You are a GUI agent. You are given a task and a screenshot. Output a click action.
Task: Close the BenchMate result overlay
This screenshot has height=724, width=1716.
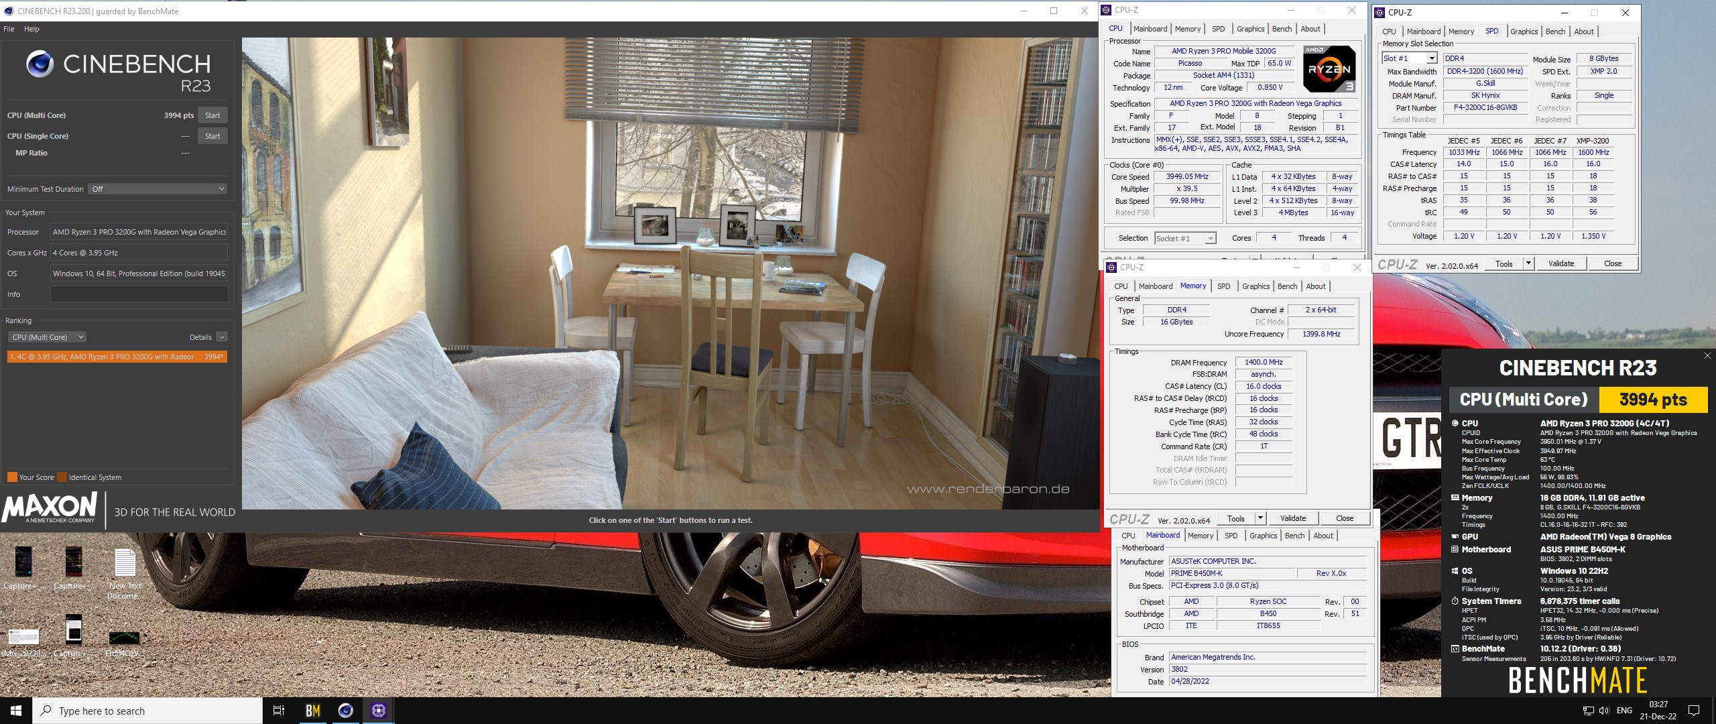pyautogui.click(x=1707, y=356)
